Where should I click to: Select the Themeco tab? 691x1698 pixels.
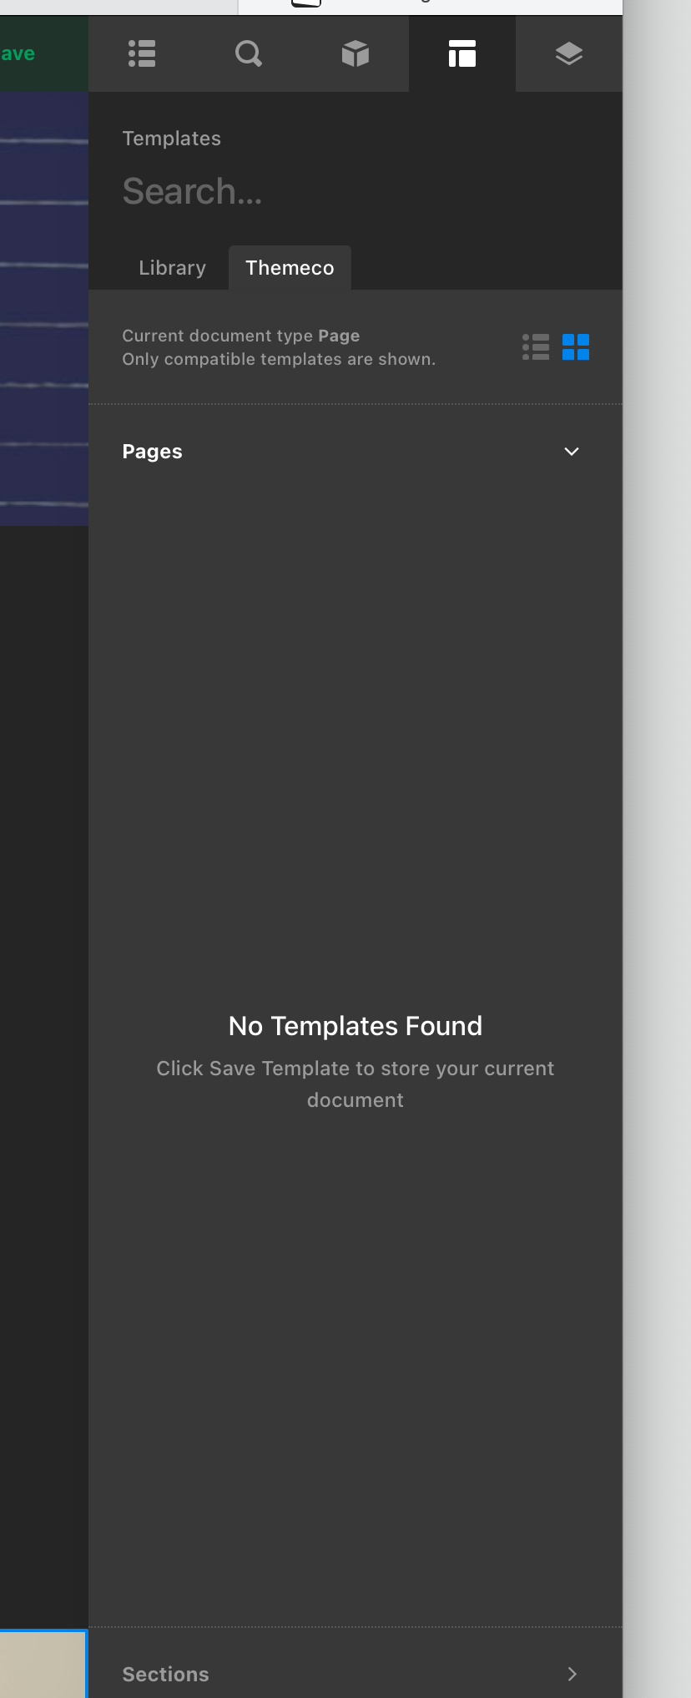coord(290,268)
